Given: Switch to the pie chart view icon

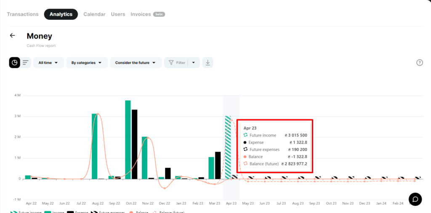Looking at the screenshot, I should point(15,63).
